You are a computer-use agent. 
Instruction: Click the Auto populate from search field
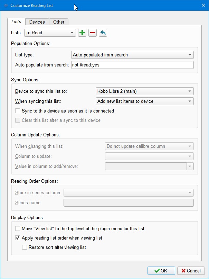coord(132,65)
